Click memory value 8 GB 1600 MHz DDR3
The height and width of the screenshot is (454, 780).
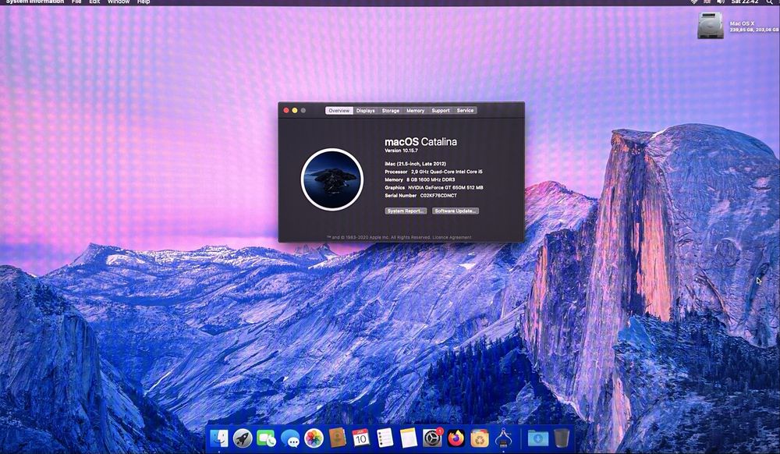(x=431, y=179)
